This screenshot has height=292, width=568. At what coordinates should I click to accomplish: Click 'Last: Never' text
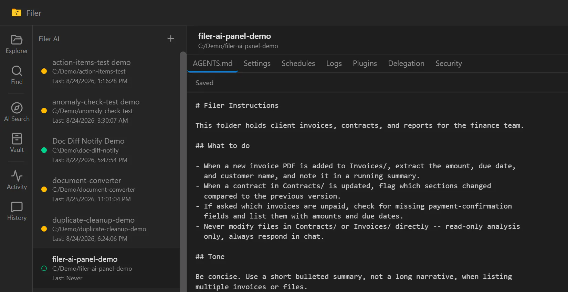pyautogui.click(x=67, y=278)
